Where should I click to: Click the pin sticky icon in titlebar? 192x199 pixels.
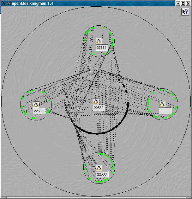pos(9,3)
